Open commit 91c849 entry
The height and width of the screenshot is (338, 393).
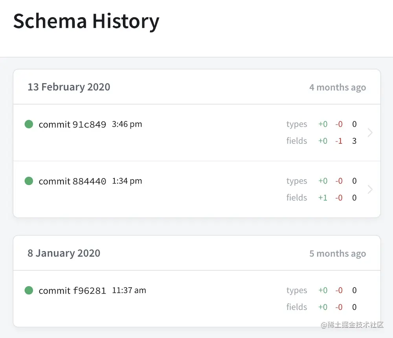(72, 125)
